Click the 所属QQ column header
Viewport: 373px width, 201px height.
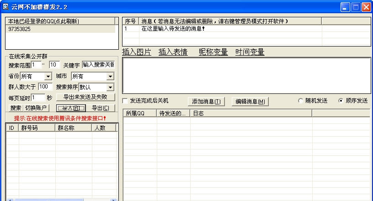coord(140,113)
